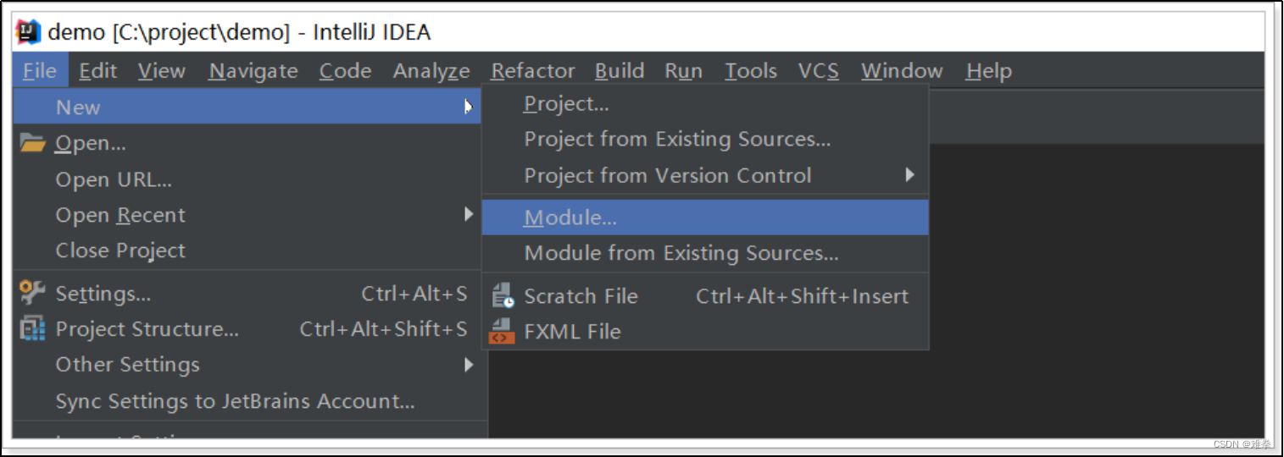Screen dimensions: 1284x457
Task: Expand the Open Recent submenu arrow
Action: coord(469,215)
